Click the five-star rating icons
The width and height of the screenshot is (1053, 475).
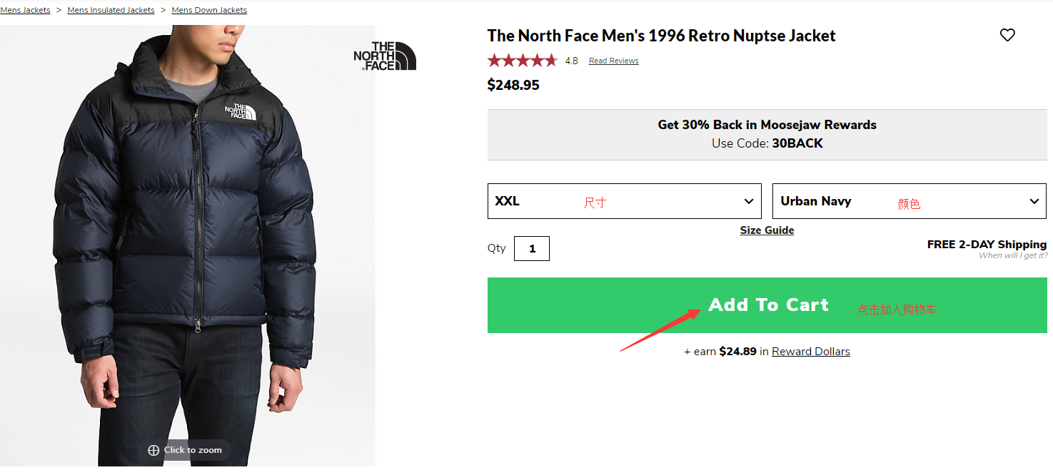(x=522, y=61)
